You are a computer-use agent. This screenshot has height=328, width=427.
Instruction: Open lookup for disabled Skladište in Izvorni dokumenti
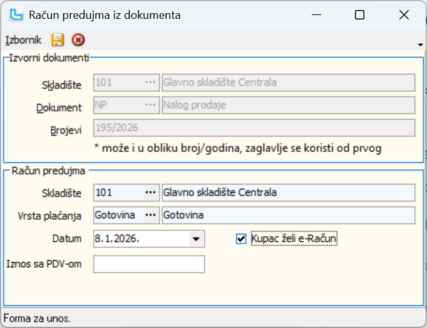click(151, 82)
